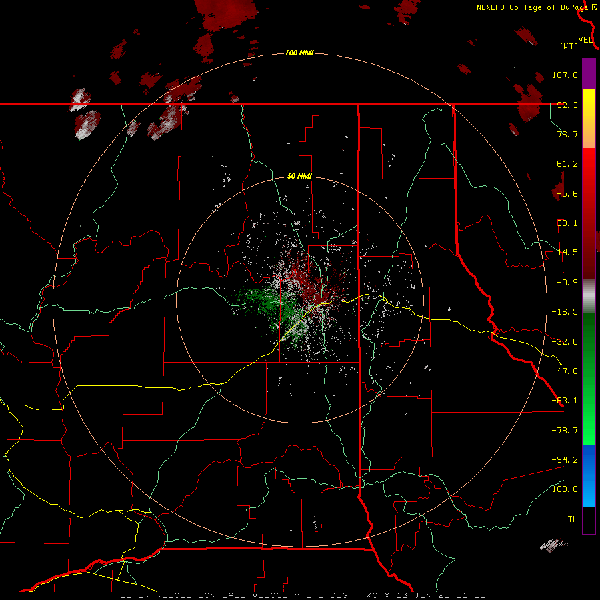This screenshot has width=600, height=600.
Task: Click the purple segment of the velocity color bar
Action: 589,75
